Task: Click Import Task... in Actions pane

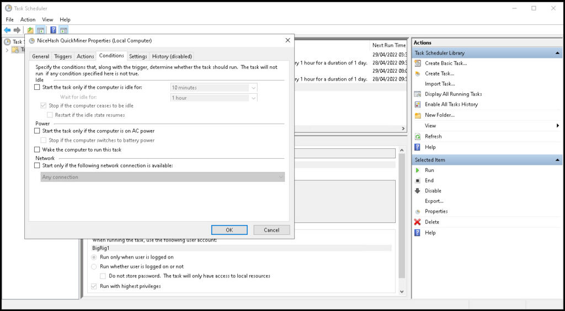Action: pos(440,84)
